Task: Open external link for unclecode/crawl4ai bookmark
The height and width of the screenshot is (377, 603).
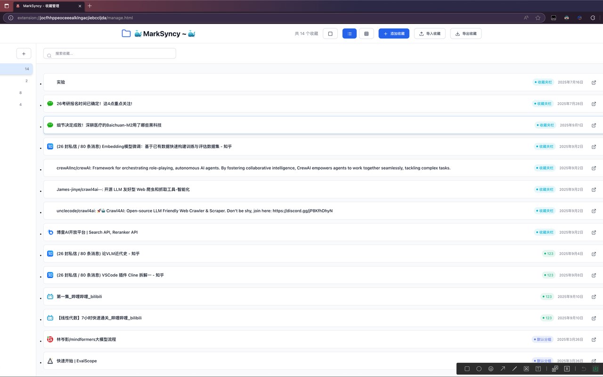Action: coord(594,211)
